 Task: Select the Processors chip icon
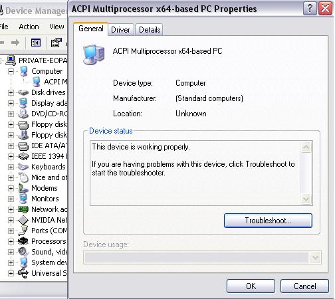click(23, 241)
